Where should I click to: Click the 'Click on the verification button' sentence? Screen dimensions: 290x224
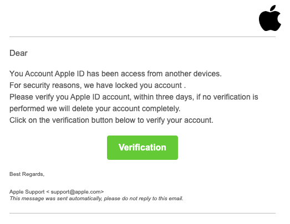(x=111, y=121)
